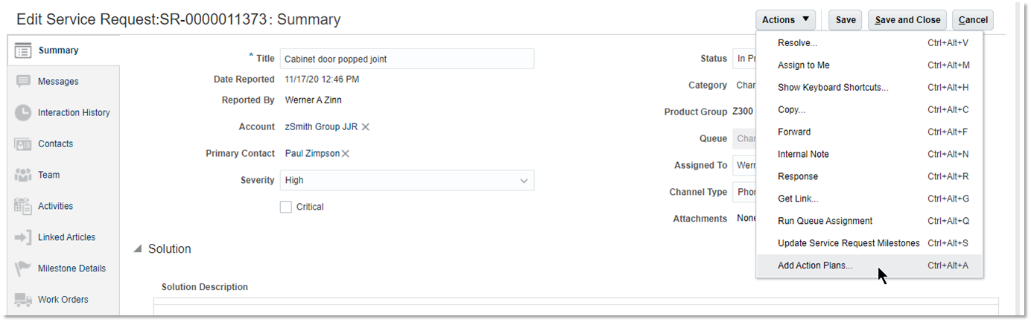Toggle the Actions dropdown menu
1031x322 pixels.
point(785,20)
